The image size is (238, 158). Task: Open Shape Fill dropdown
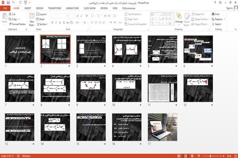pyautogui.click(x=198, y=14)
